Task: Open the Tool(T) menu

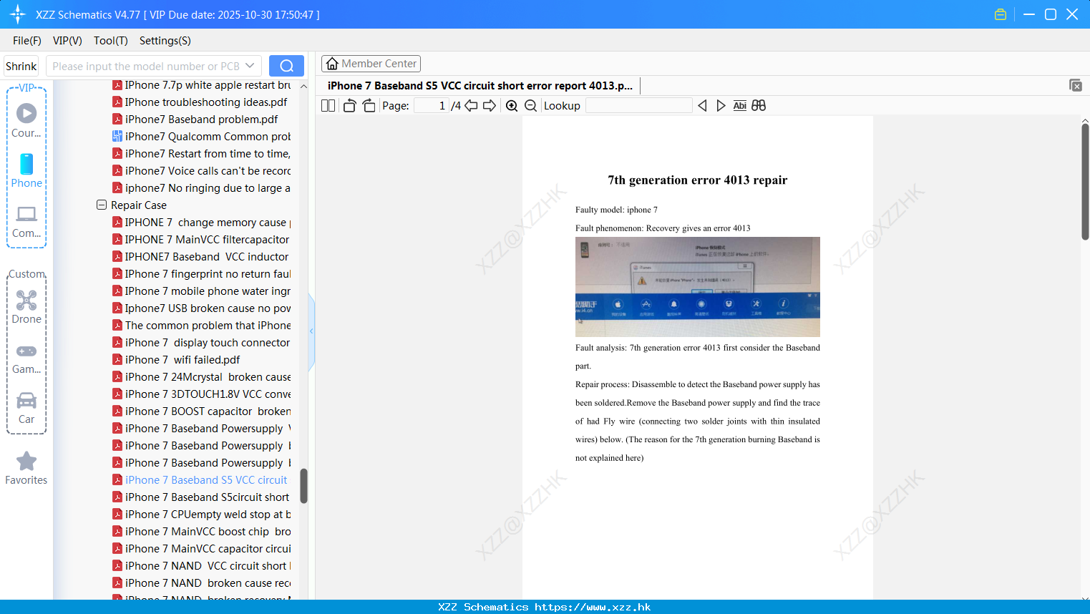Action: point(111,41)
